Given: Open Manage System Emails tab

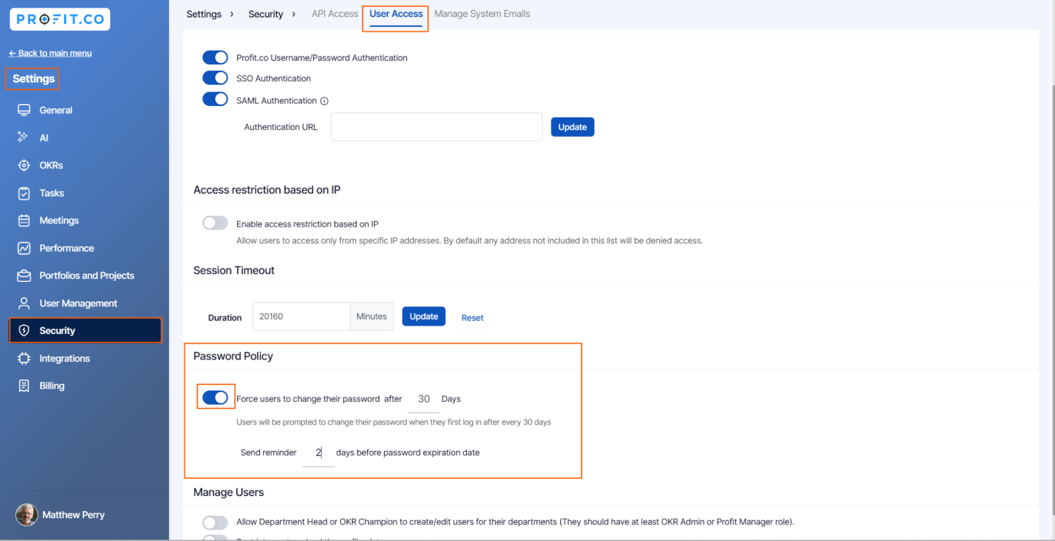Looking at the screenshot, I should click(x=482, y=14).
